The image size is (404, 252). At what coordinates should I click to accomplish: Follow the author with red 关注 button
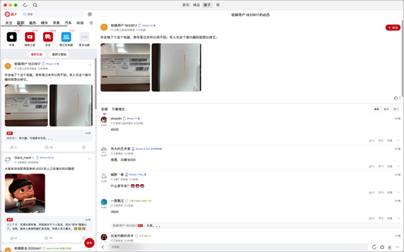click(x=393, y=28)
